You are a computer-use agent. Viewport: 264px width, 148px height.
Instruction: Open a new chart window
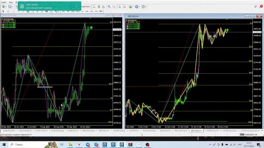[x=3, y=7]
